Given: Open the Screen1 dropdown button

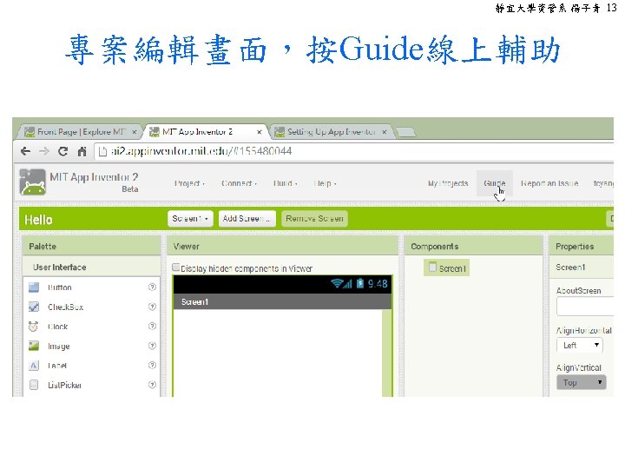Looking at the screenshot, I should pos(190,219).
